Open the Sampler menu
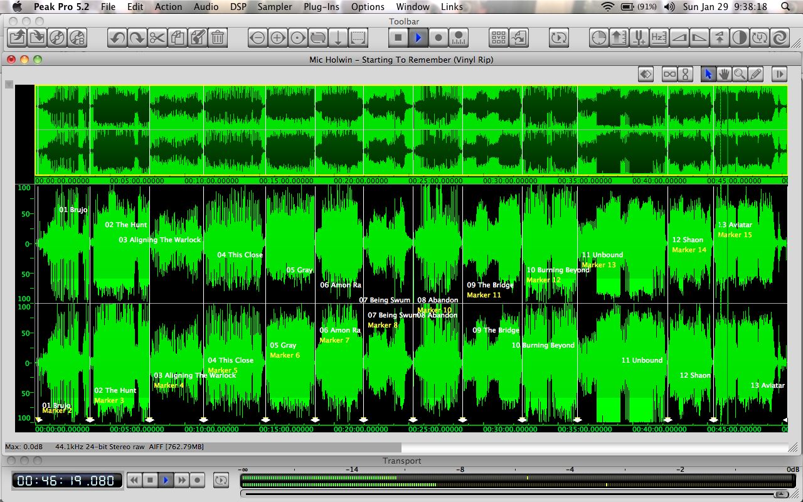The height and width of the screenshot is (502, 803). coord(275,7)
